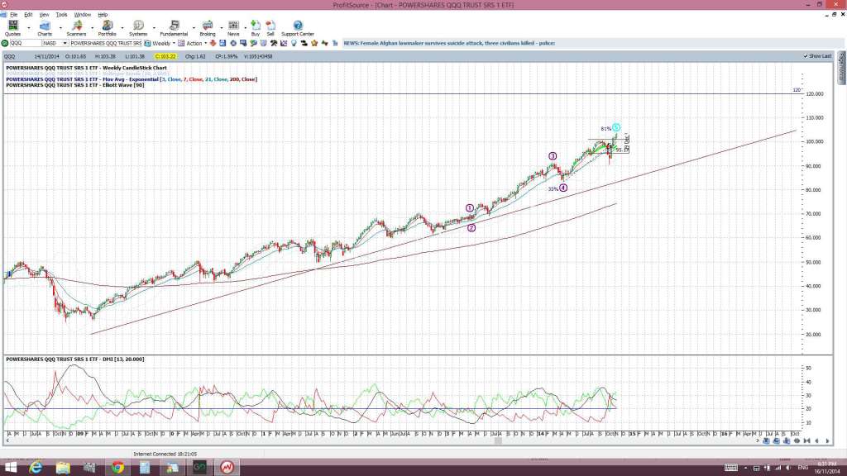This screenshot has height=476, width=847.
Task: Click the ENG language indicator in the system tray
Action: (802, 468)
